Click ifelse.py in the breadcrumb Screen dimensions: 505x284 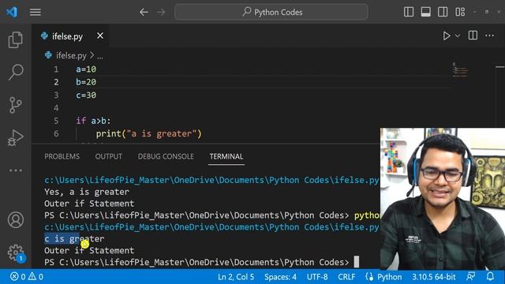[71, 56]
